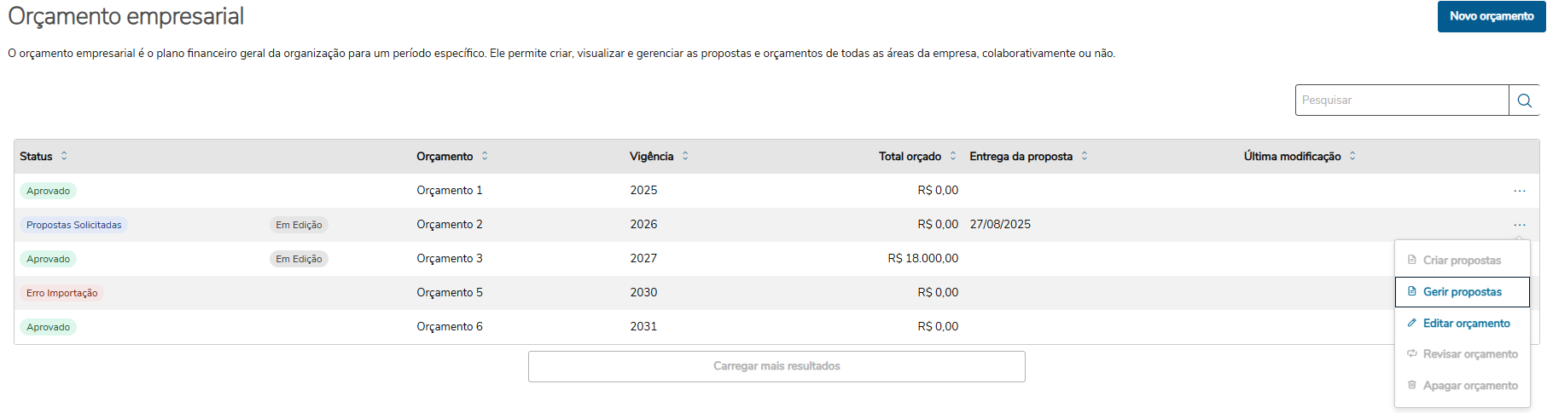The width and height of the screenshot is (1547, 413).
Task: Click the Propostas Solicitadas status tag
Action: tap(73, 225)
